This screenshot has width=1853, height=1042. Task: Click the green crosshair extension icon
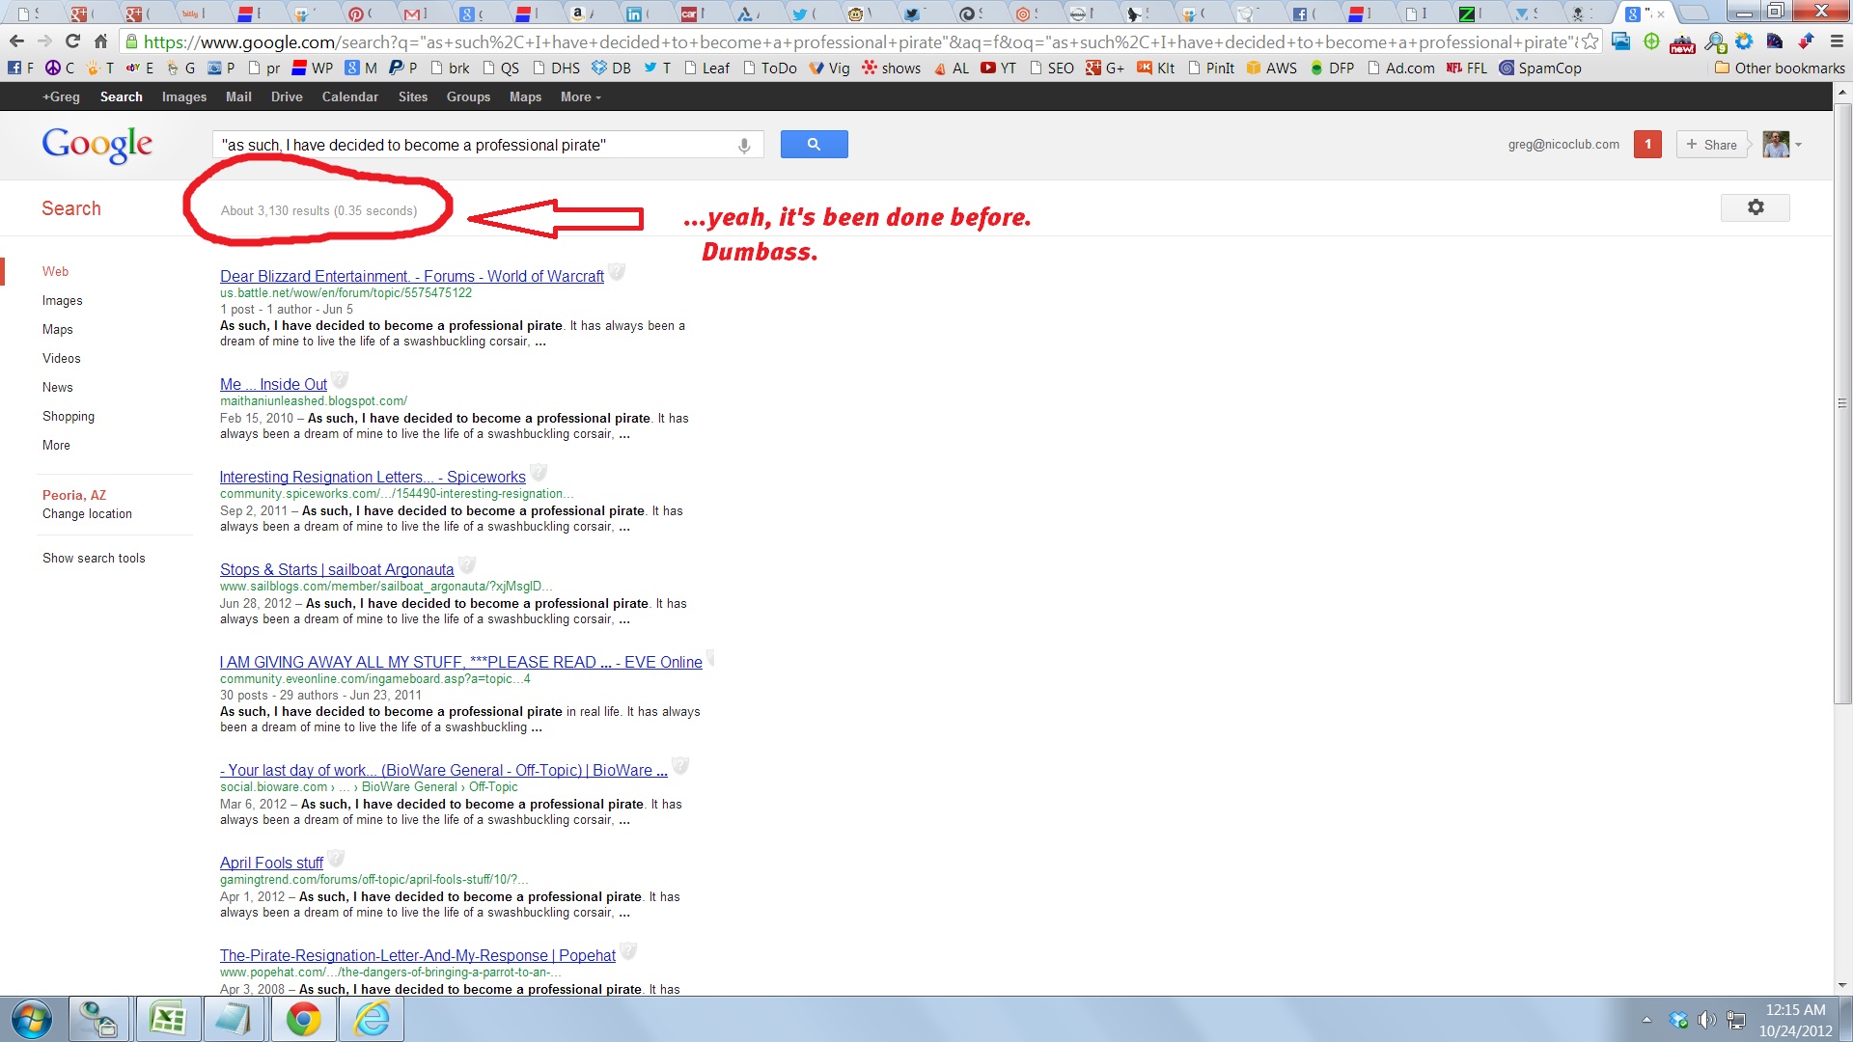point(1651,41)
